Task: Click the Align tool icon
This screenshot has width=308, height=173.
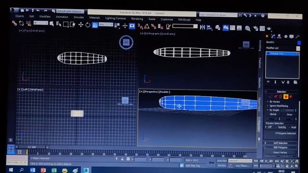Action: coord(209,27)
